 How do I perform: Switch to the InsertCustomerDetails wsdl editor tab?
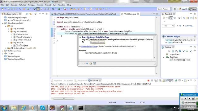point(84,14)
